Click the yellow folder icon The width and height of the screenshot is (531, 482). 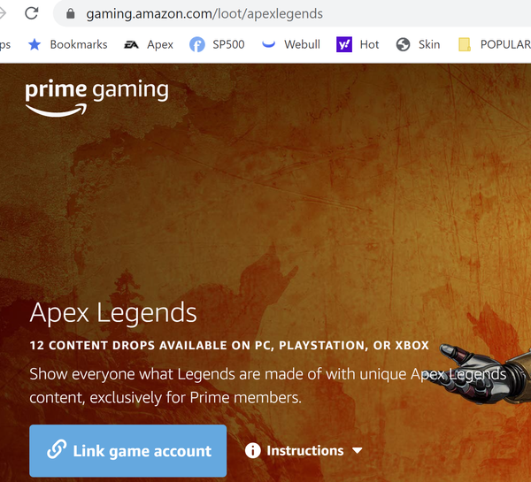pos(465,44)
